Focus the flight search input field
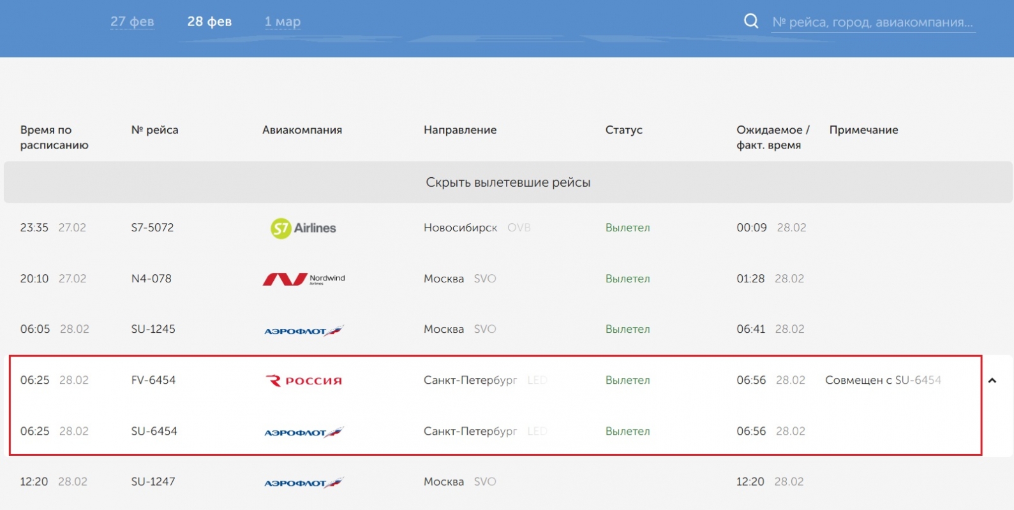1014x510 pixels. click(x=872, y=22)
